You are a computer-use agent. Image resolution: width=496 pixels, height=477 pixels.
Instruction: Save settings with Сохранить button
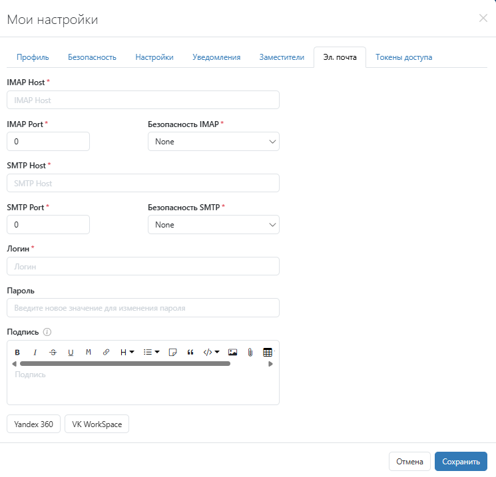pyautogui.click(x=461, y=462)
